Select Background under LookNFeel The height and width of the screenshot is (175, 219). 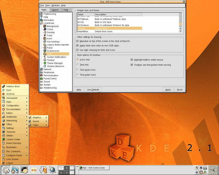(x=51, y=26)
